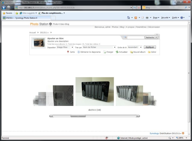192x141 pixels.
Task: Open the Trier par Nom de fichier dropdown
Action: [x=99, y=47]
